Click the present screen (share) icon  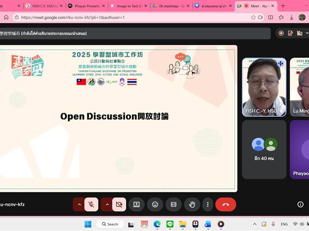click(137, 205)
